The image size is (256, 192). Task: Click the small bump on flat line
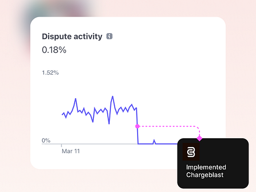click(x=154, y=141)
